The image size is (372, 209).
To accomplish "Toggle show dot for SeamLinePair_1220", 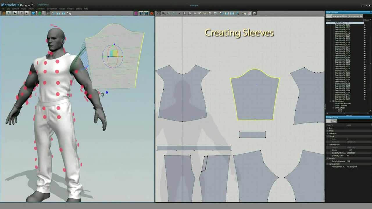I will tap(365, 29).
